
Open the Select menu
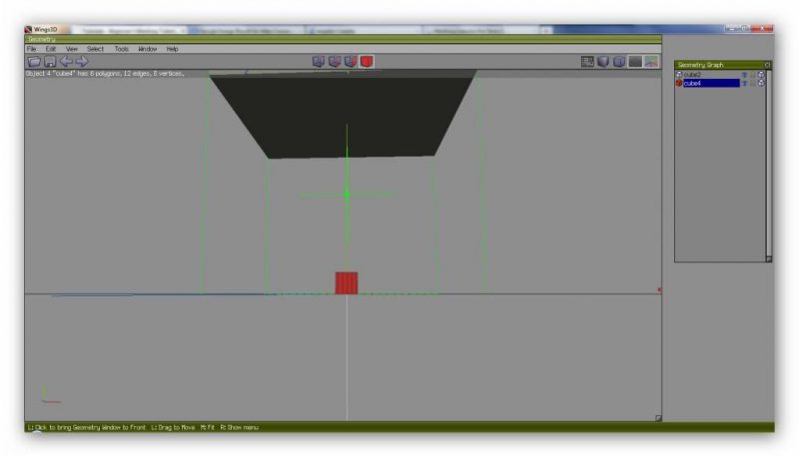(95, 48)
